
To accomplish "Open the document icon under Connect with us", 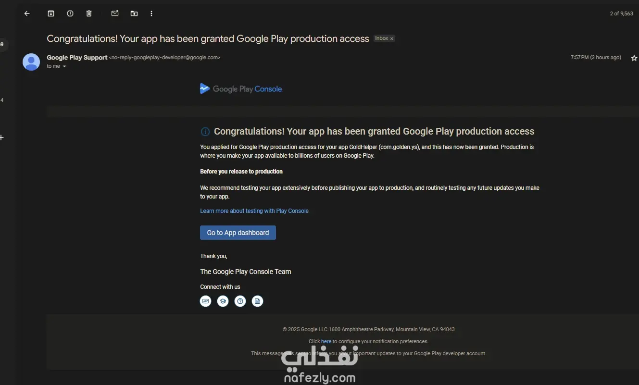I will click(x=258, y=301).
